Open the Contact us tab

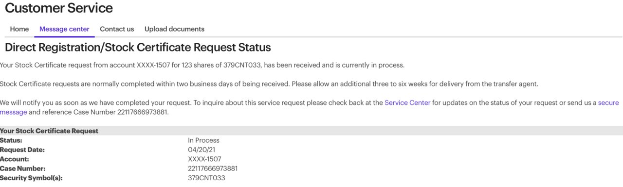tap(117, 29)
